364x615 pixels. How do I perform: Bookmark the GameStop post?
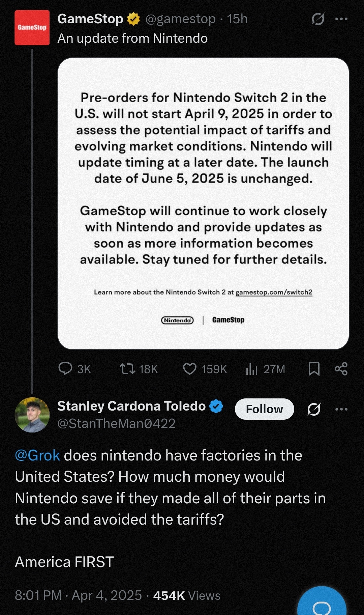point(314,369)
